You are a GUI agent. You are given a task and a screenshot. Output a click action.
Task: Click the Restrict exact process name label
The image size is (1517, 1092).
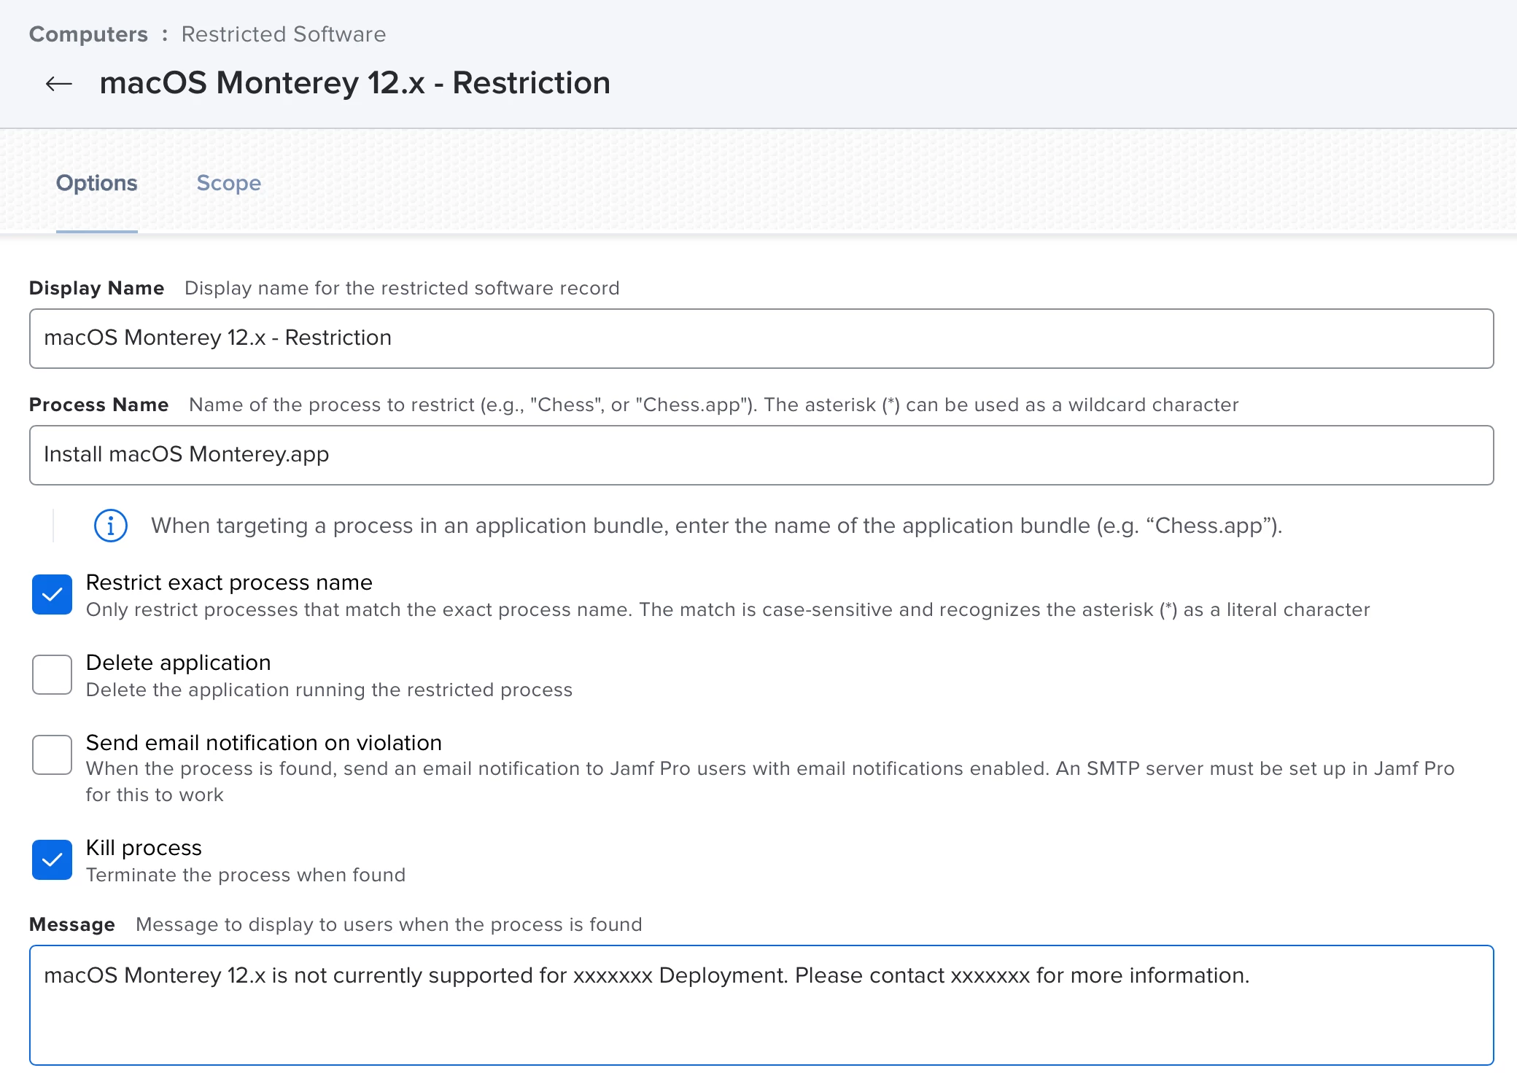[x=229, y=582]
